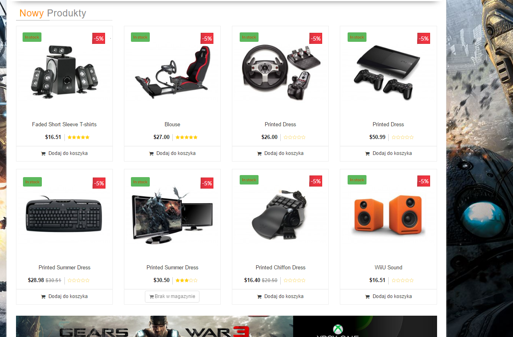The height and width of the screenshot is (337, 513).
Task: Open the WiiU Sound product link
Action: tap(388, 267)
